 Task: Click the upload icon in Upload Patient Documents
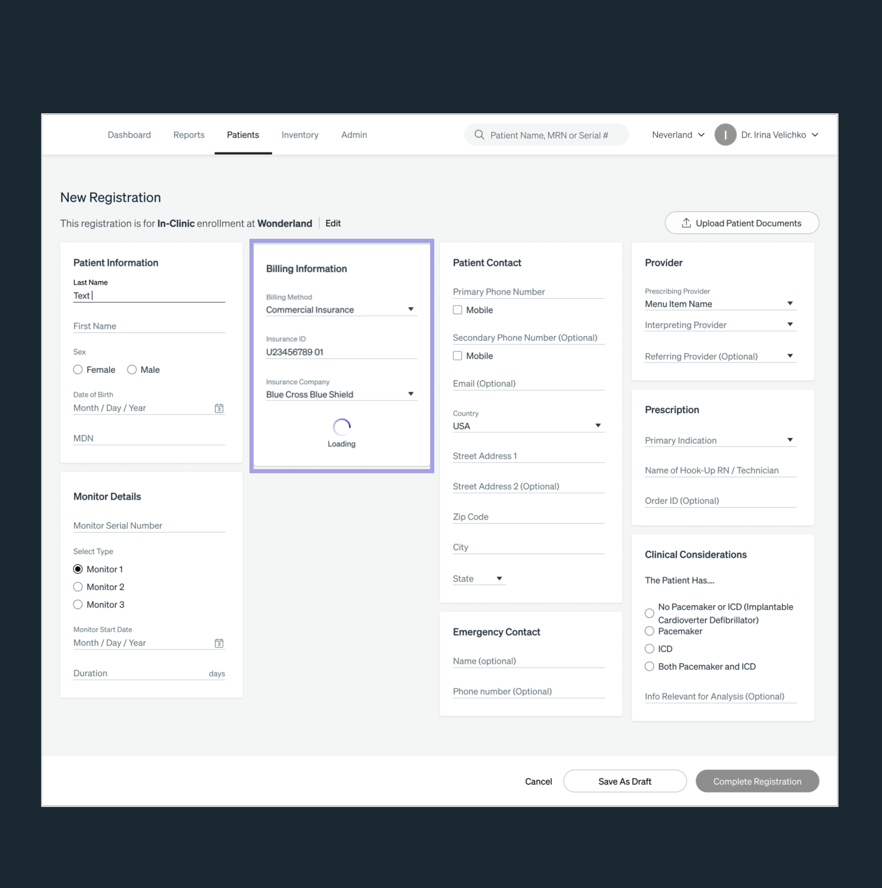click(686, 223)
